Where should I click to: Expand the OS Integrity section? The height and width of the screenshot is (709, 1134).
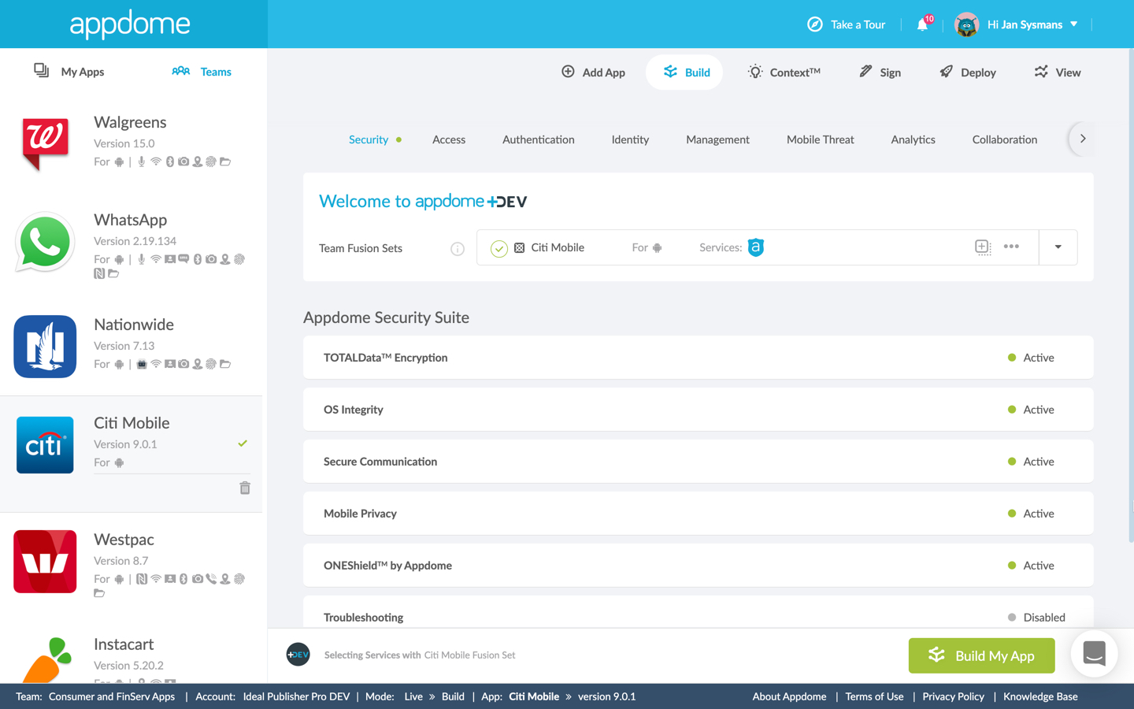coord(698,410)
